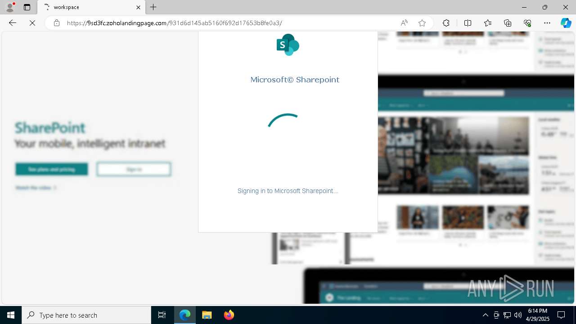Open the volume speaker icon

pos(518,315)
